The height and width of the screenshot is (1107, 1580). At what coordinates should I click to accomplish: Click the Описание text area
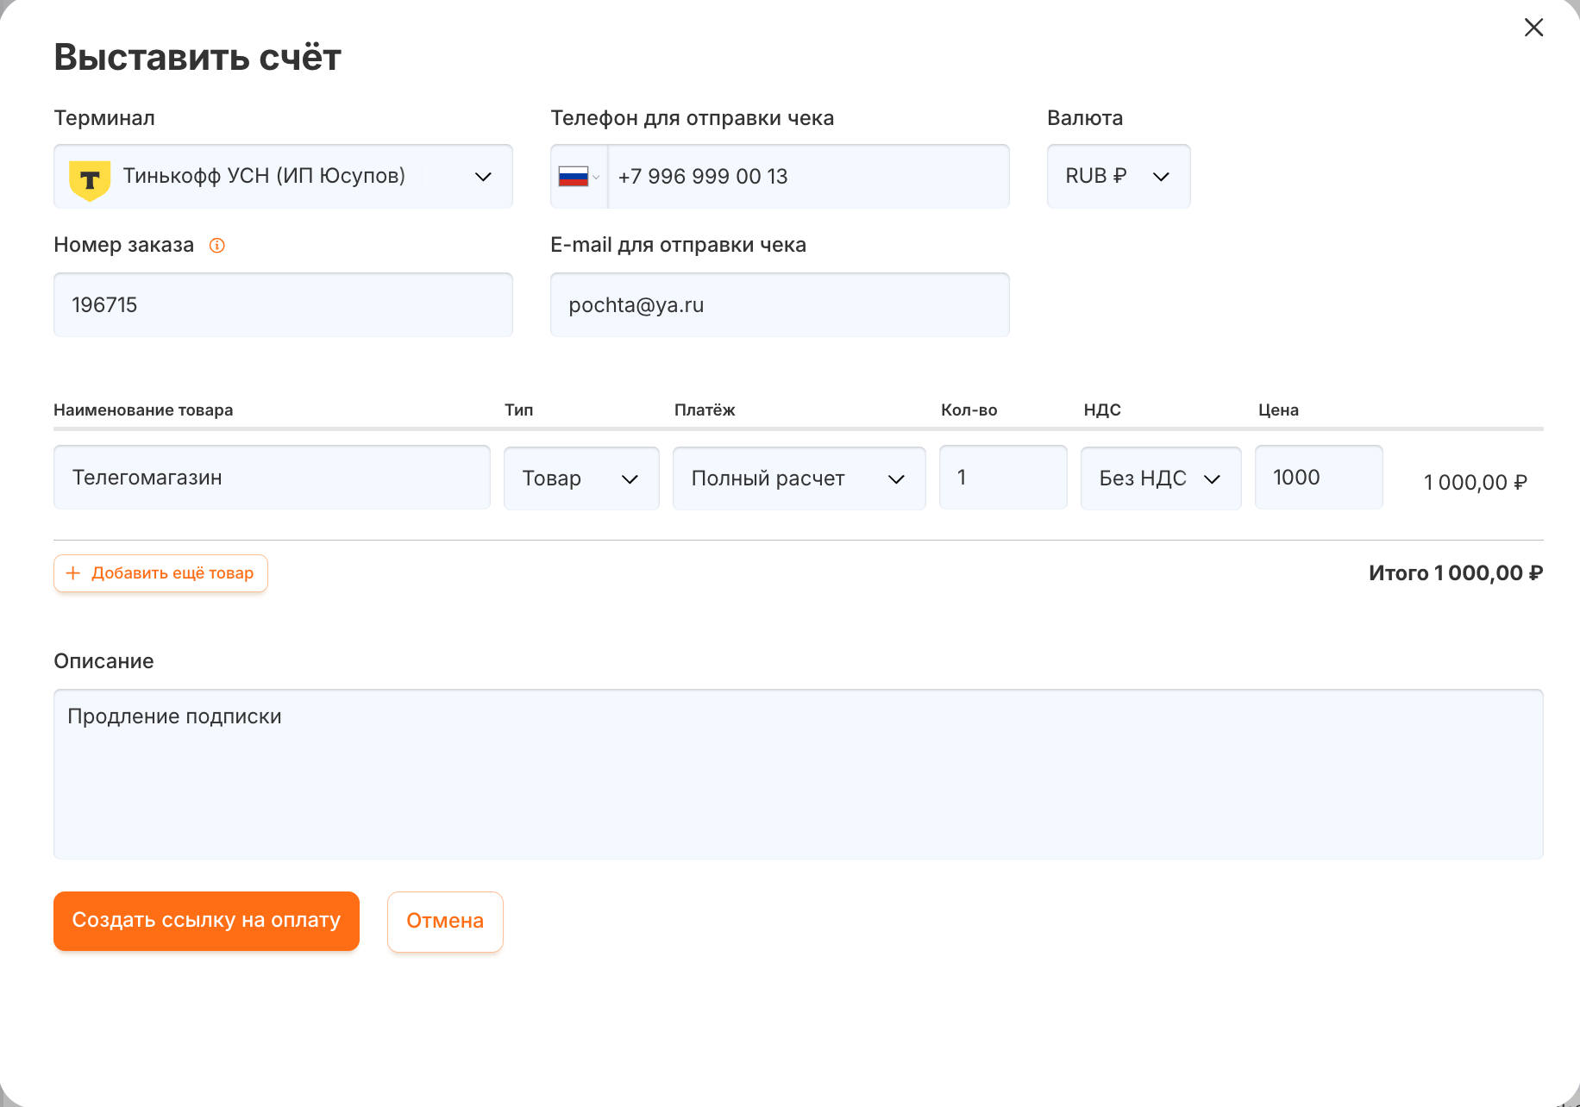[x=798, y=773]
